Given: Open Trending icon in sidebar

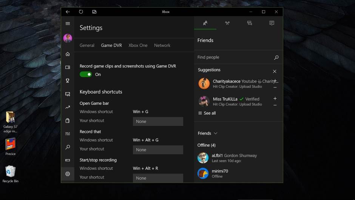Looking at the screenshot, I should pyautogui.click(x=68, y=107).
